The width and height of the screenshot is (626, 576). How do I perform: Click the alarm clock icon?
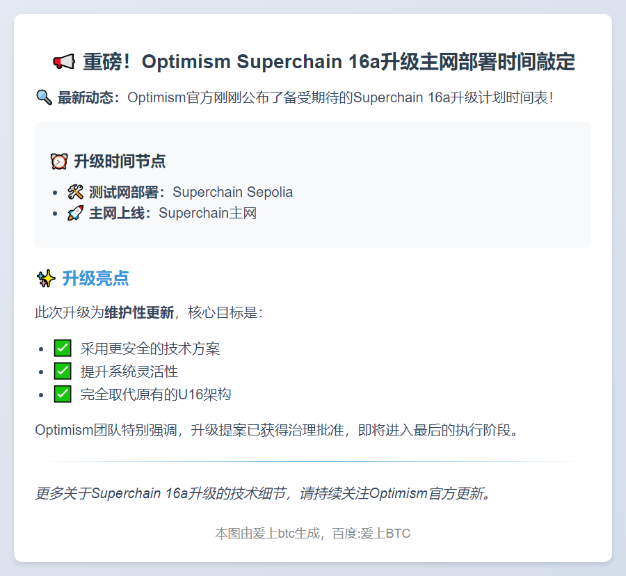point(59,161)
